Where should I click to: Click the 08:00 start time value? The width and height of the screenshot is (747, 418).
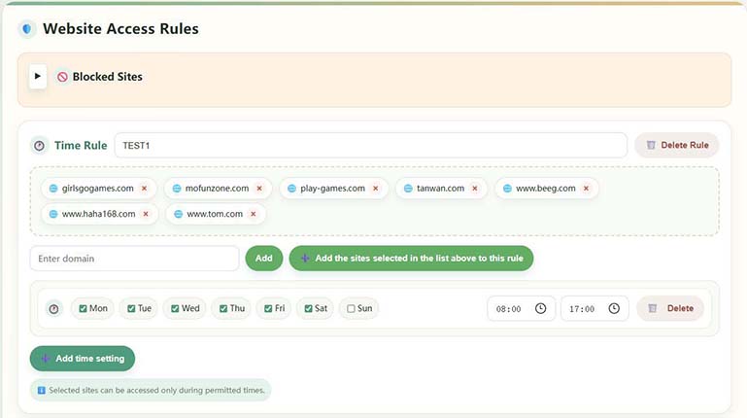pyautogui.click(x=508, y=309)
